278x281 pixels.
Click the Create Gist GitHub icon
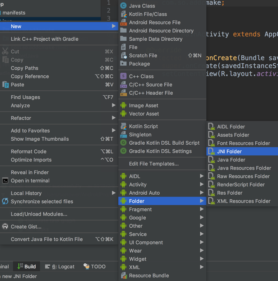point(5,227)
